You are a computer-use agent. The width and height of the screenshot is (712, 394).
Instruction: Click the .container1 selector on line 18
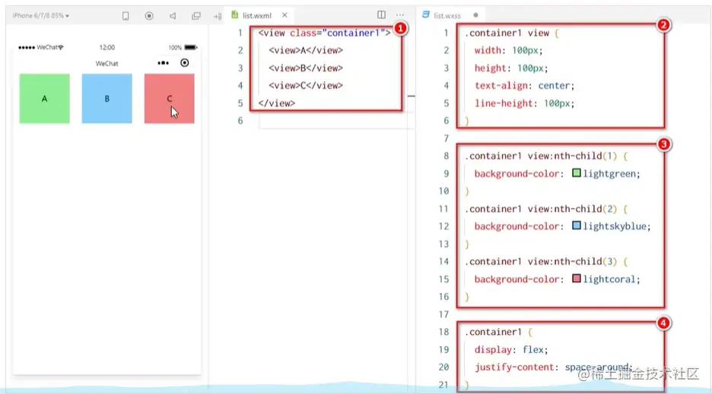click(x=493, y=332)
